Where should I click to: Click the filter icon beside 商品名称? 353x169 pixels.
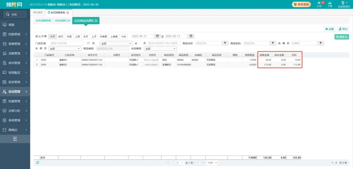pos(225,43)
